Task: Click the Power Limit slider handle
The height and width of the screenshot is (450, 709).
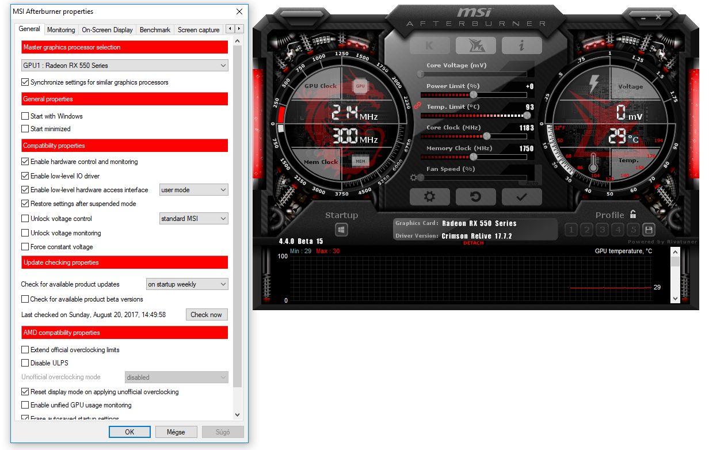Action: point(474,94)
